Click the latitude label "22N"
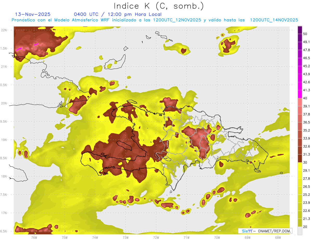This screenshot has width=312, height=241. pyautogui.click(x=4, y=30)
